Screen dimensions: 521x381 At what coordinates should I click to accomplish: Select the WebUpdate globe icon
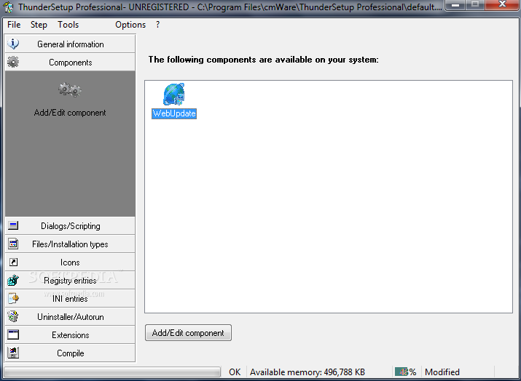click(173, 95)
